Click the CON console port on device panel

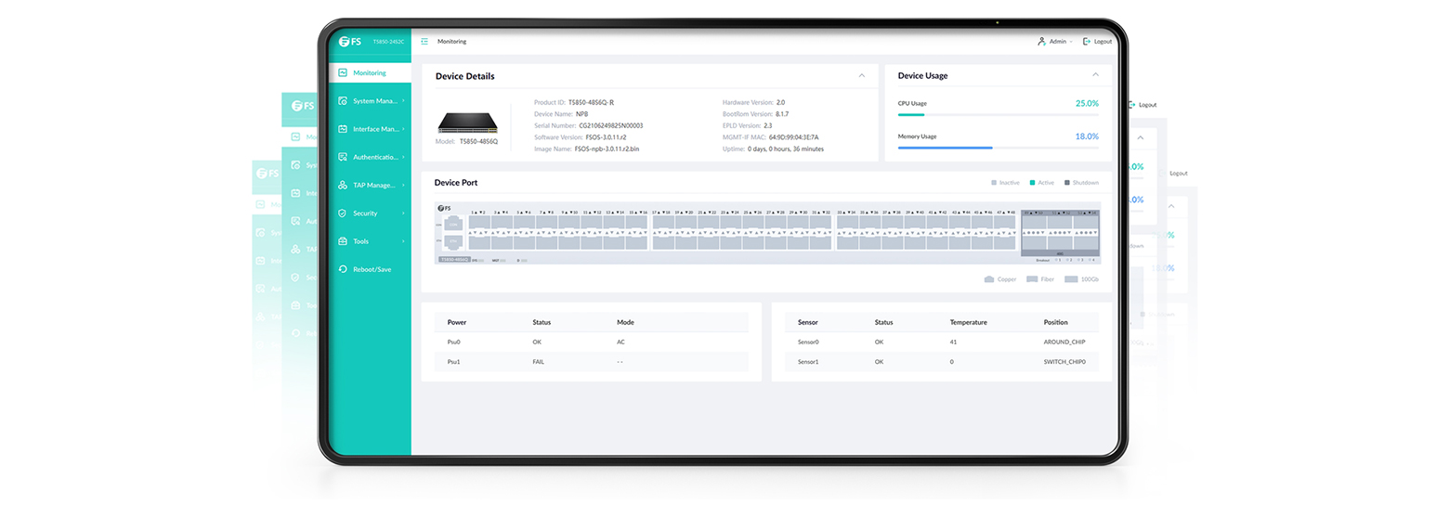click(x=453, y=224)
